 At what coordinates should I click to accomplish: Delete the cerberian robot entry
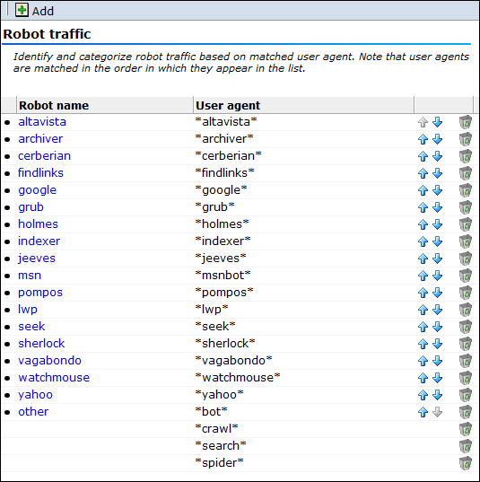click(466, 156)
